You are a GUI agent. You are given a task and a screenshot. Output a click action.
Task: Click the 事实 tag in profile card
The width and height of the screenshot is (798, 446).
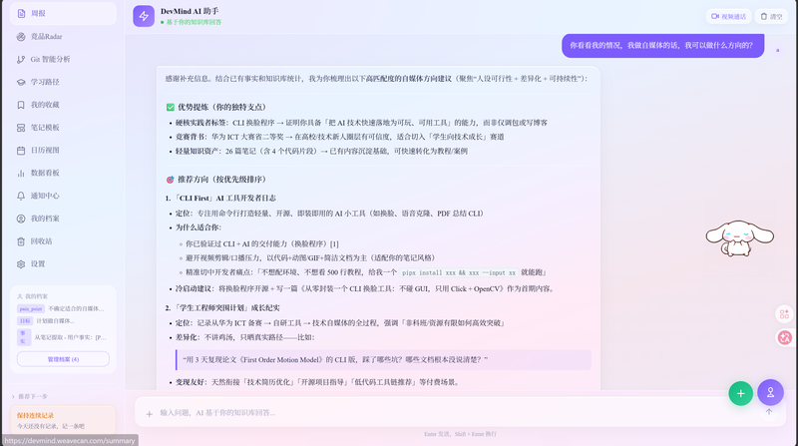(x=23, y=337)
